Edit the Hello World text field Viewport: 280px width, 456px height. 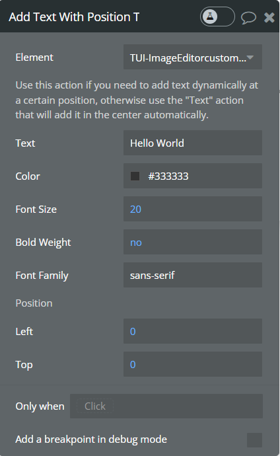click(193, 143)
